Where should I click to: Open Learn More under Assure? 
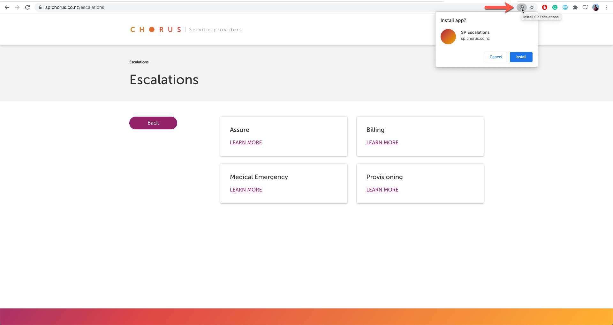pyautogui.click(x=246, y=142)
